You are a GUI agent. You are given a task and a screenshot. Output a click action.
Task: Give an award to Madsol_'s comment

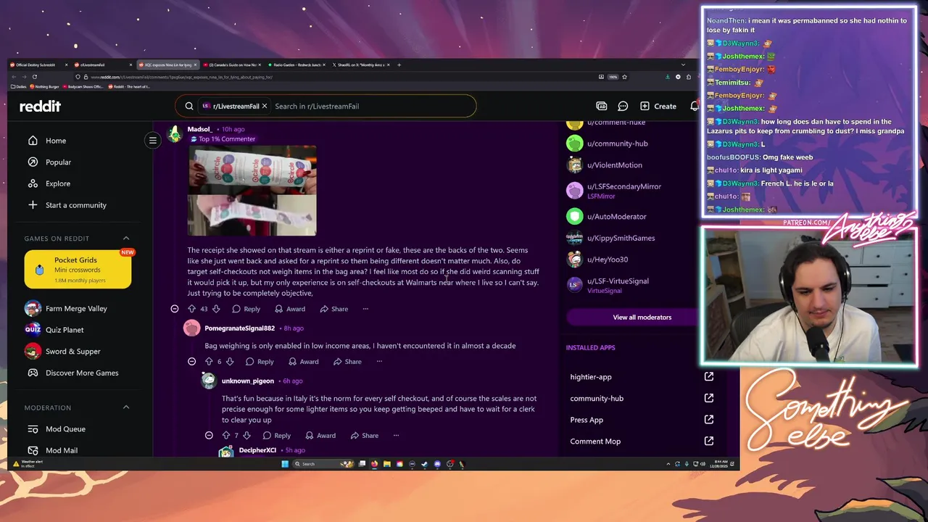pos(289,309)
